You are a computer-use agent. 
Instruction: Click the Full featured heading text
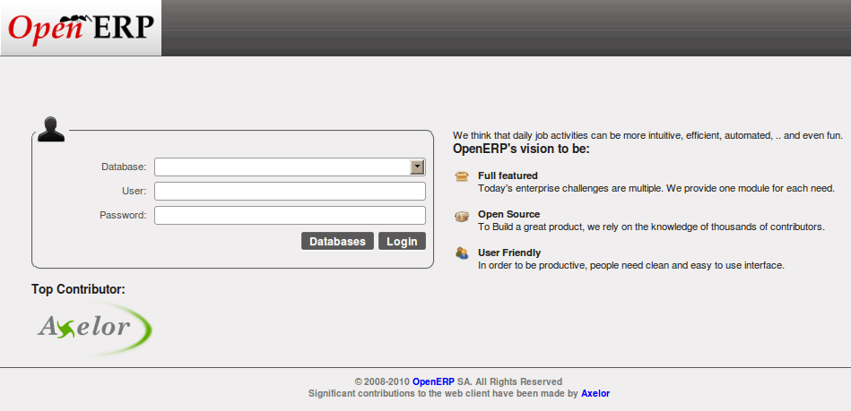(508, 176)
